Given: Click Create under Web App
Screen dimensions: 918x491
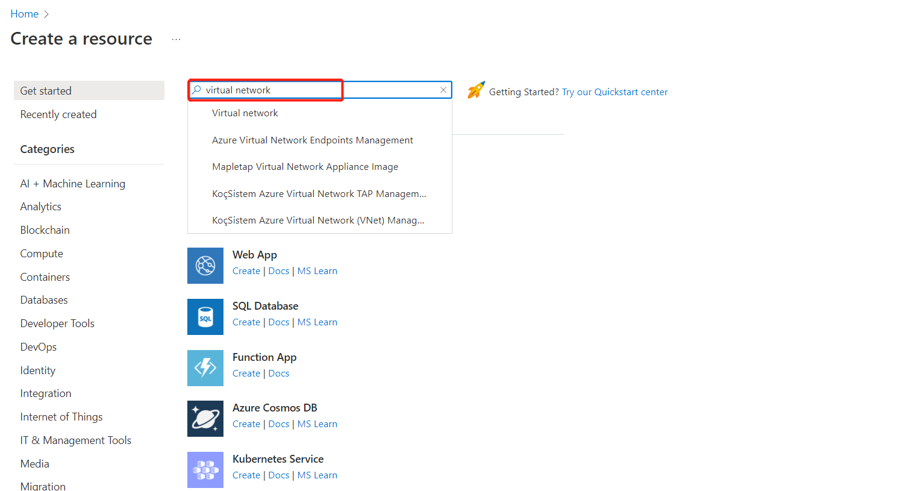Looking at the screenshot, I should point(246,271).
